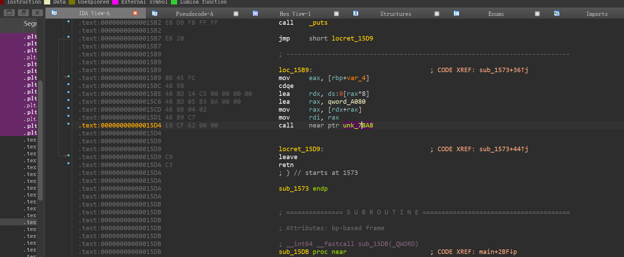
Task: Click the Enums tab icon
Action: [456, 13]
